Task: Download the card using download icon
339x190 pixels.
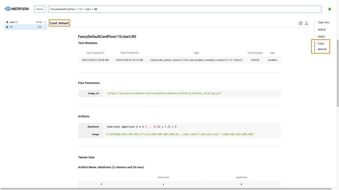Action: click(x=307, y=23)
